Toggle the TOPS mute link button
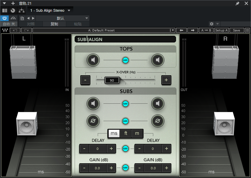This screenshot has width=251, height=178. (125, 60)
